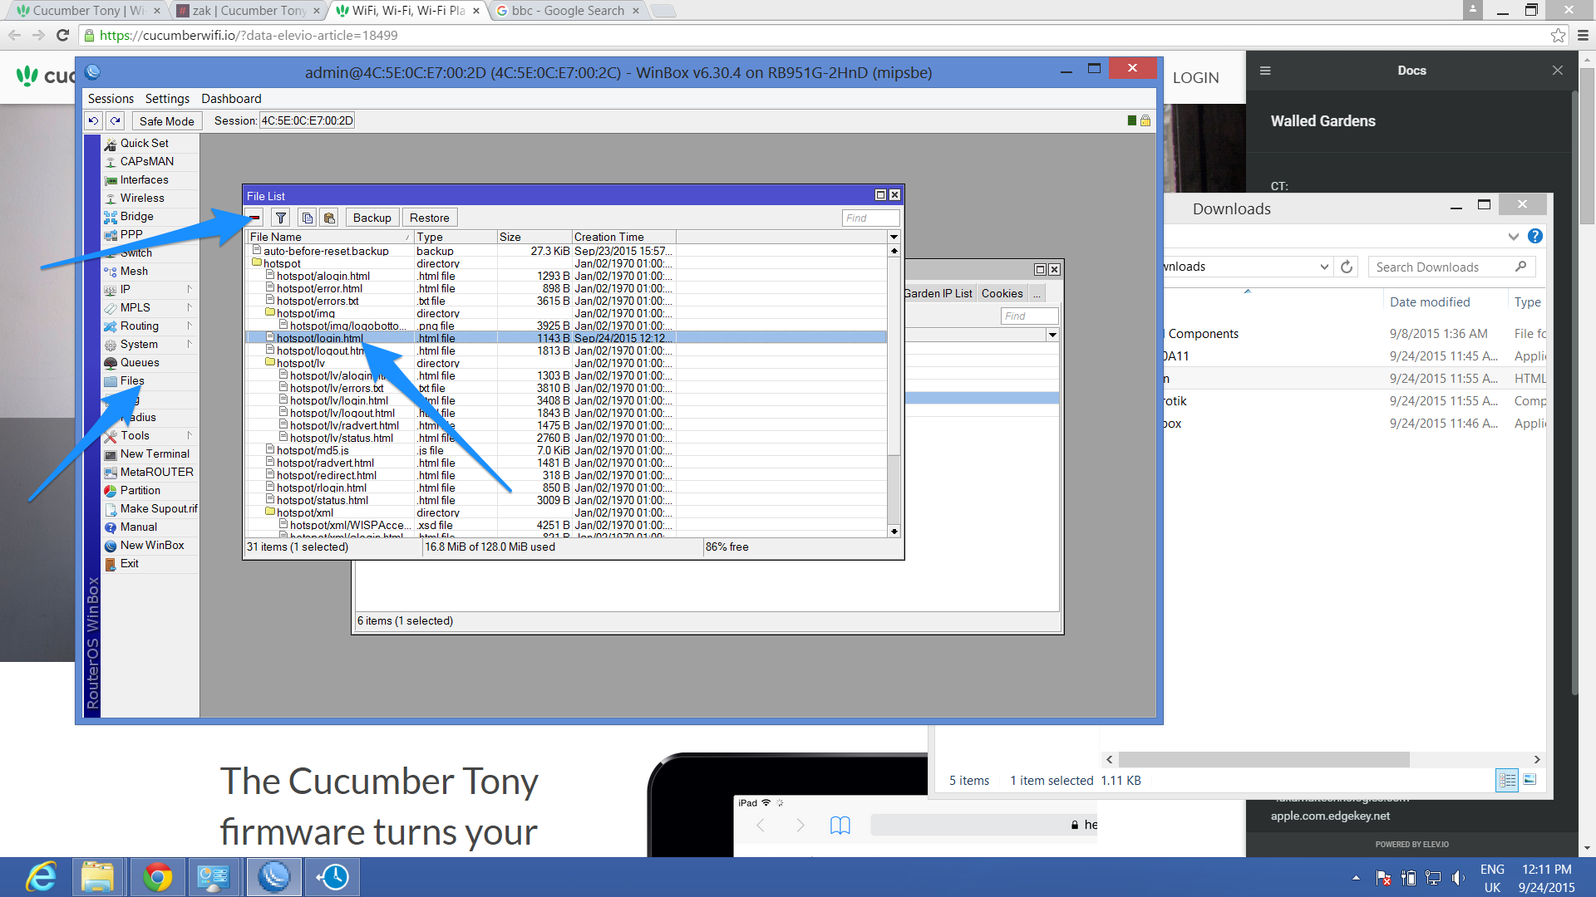Click Make Supout.rif in sidebar
This screenshot has height=897, width=1596.
tap(159, 508)
